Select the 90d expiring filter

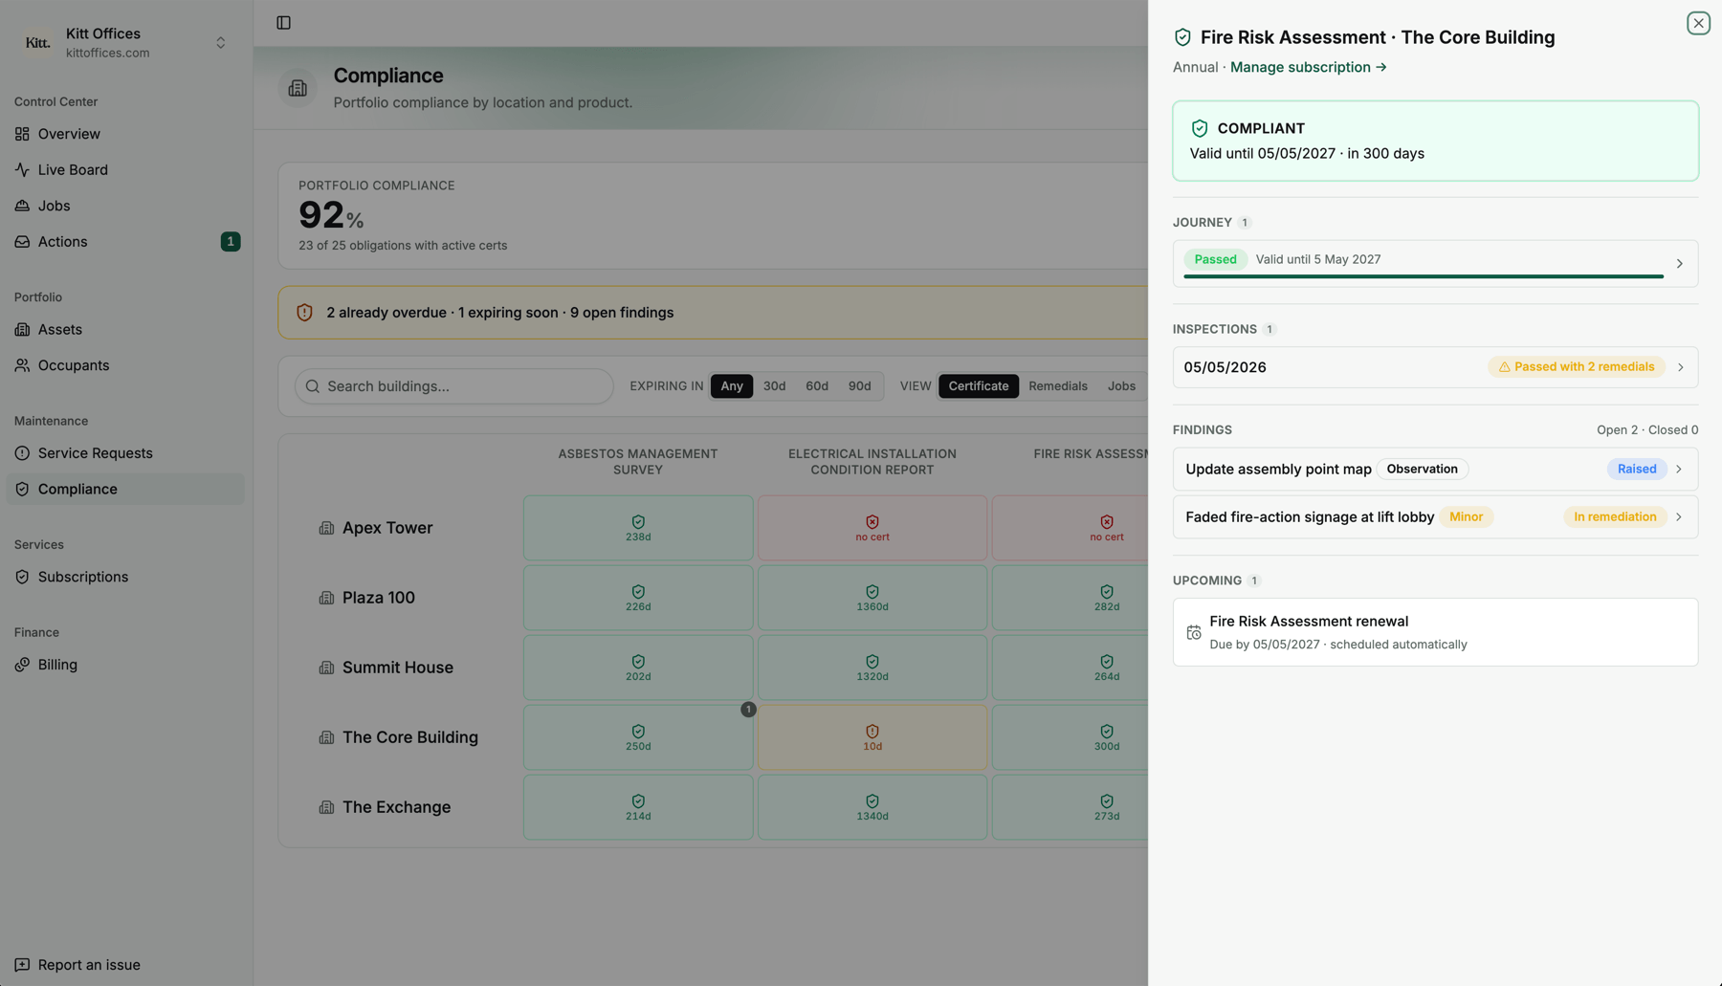(859, 386)
